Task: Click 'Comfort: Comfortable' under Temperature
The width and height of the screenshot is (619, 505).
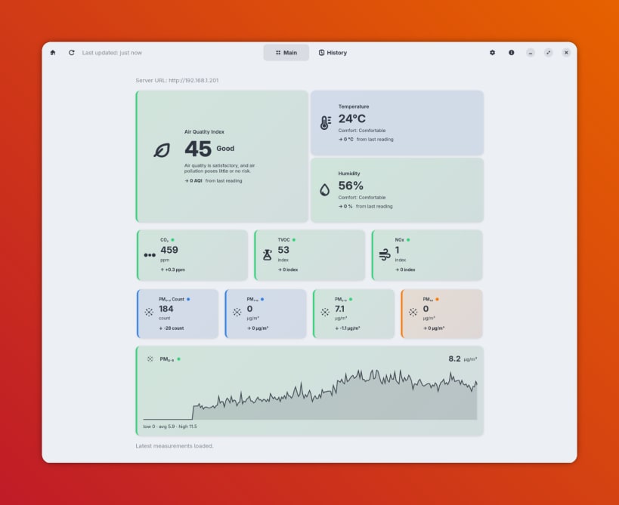Action: coord(362,131)
